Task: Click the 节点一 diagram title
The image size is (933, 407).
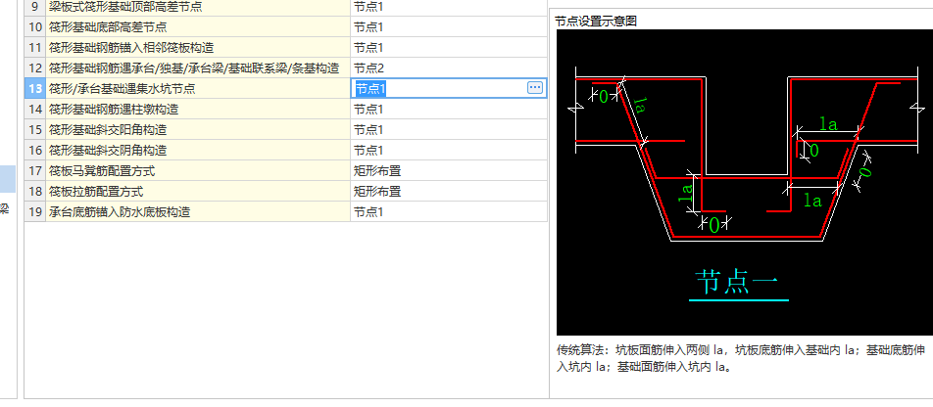Action: coord(738,284)
